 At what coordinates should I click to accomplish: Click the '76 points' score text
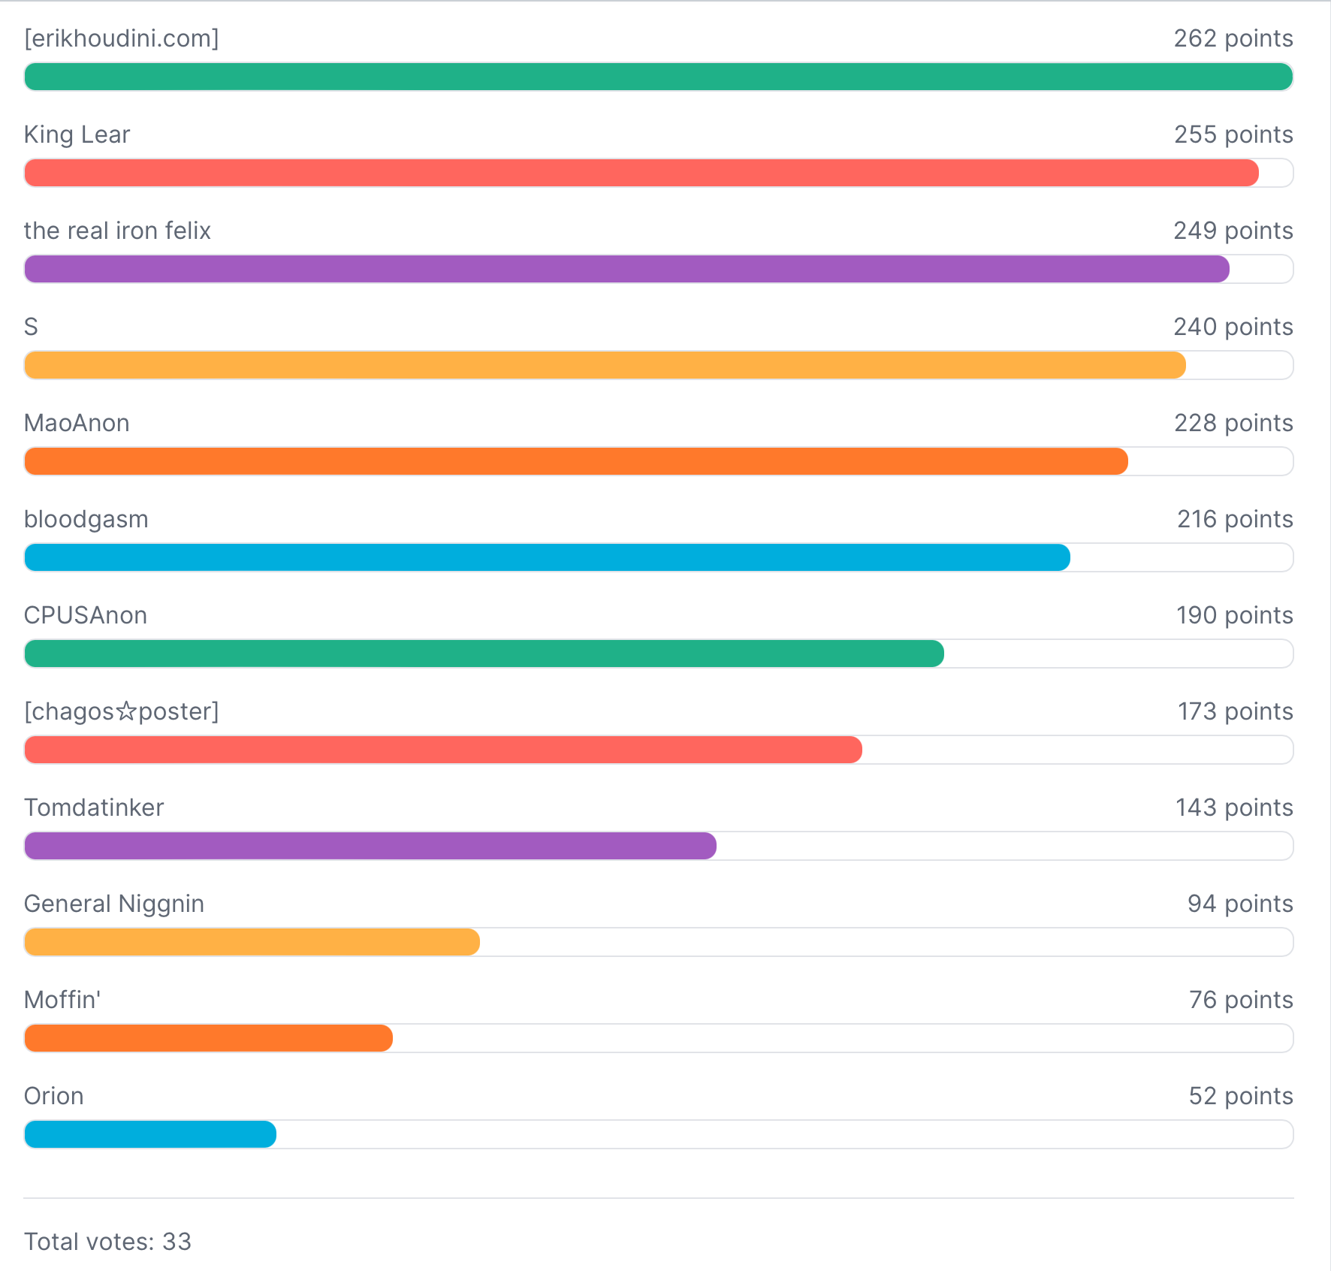[x=1240, y=1000]
